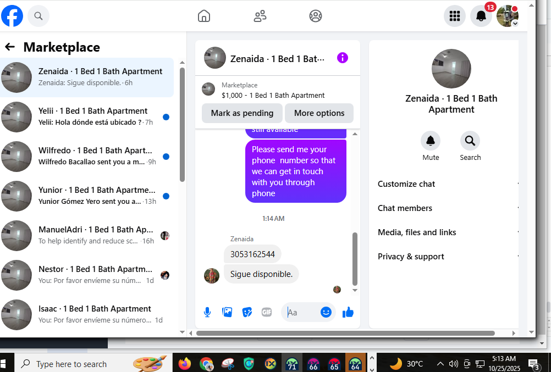The image size is (551, 372).
Task: Open taskbar icon labeled 65
Action: 334,364
